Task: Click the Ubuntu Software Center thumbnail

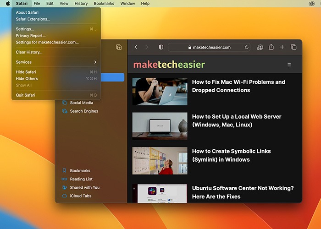Action: point(160,193)
